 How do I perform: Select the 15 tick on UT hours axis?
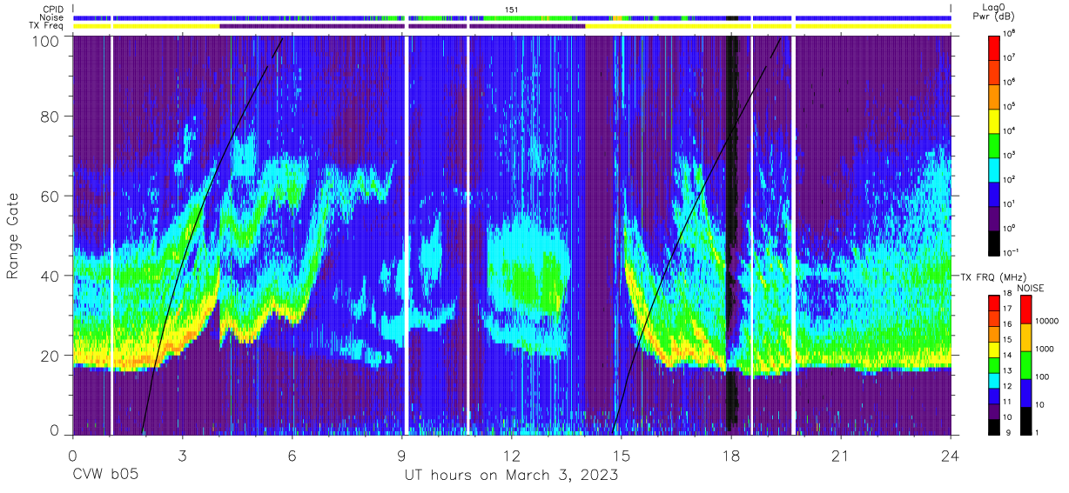(622, 455)
